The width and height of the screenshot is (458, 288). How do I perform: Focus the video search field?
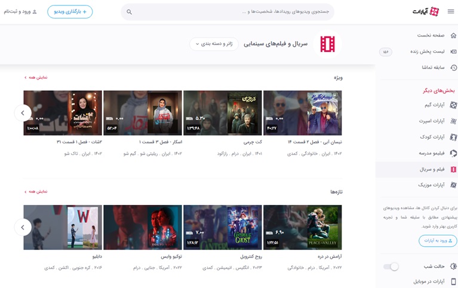pyautogui.click(x=228, y=12)
